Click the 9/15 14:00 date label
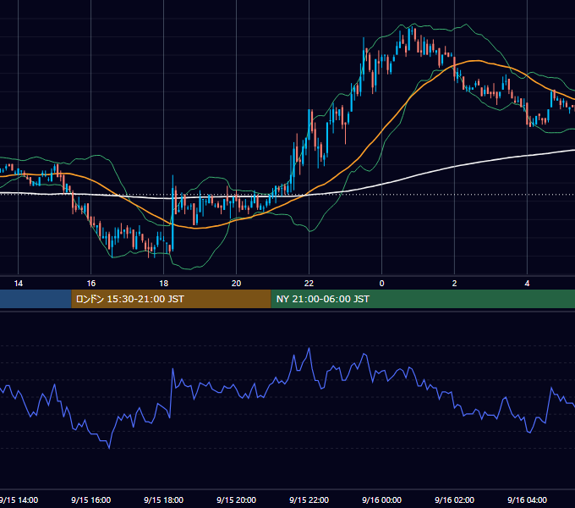 (x=19, y=500)
